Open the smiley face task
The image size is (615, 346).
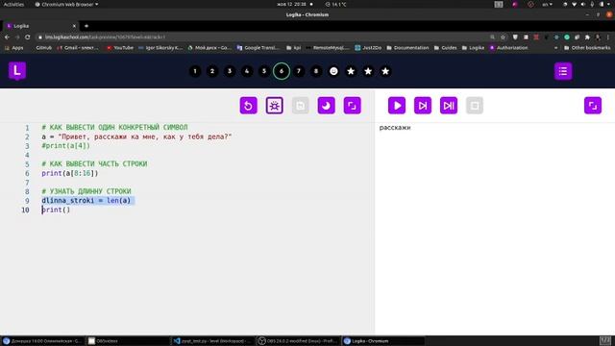point(333,71)
